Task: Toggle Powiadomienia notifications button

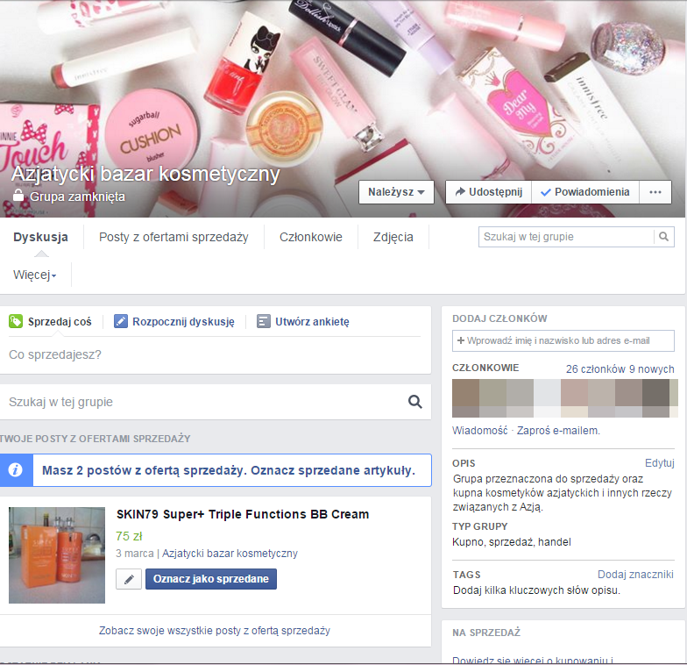Action: point(585,192)
